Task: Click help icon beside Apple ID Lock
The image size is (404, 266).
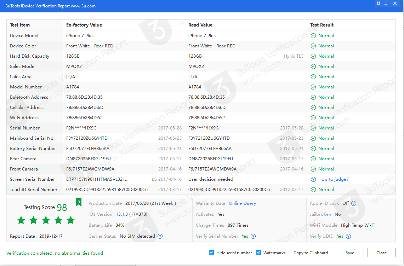Action: pyautogui.click(x=353, y=203)
